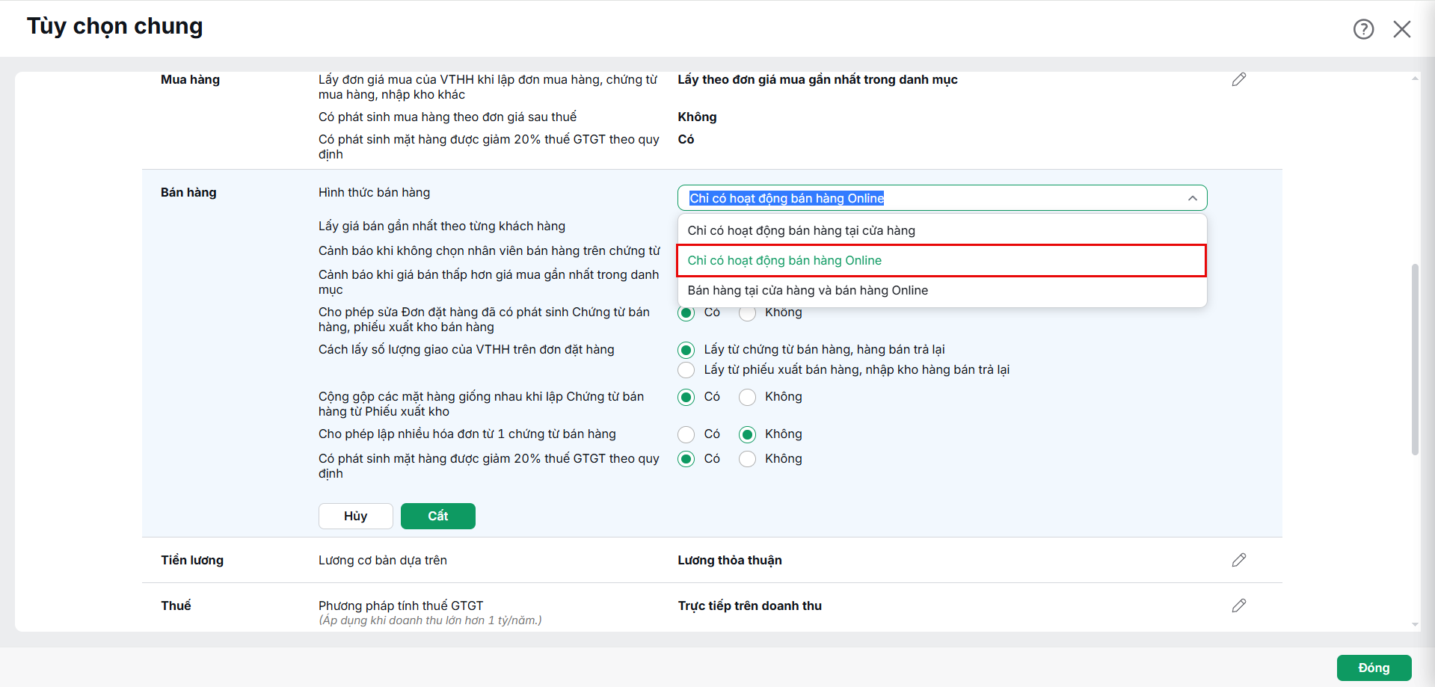1435x687 pixels.
Task: Click the green Cất save button
Action: pos(438,516)
